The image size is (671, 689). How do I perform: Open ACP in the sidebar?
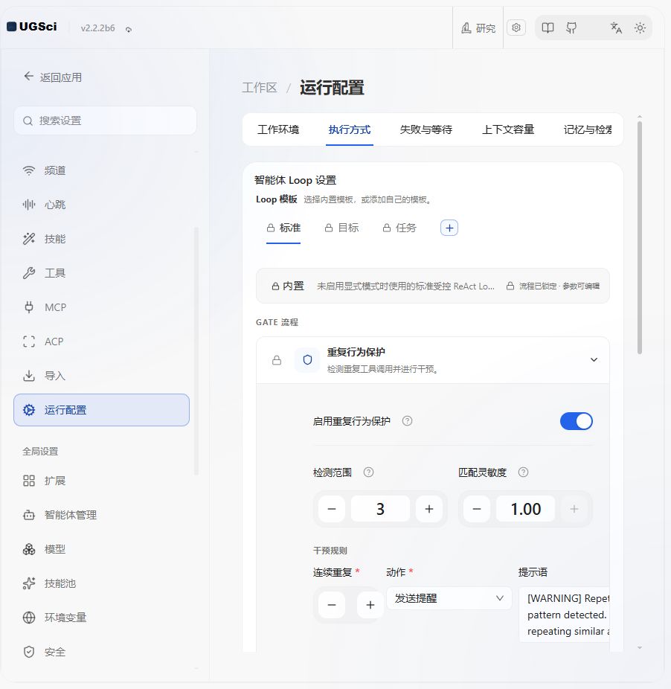coord(102,342)
